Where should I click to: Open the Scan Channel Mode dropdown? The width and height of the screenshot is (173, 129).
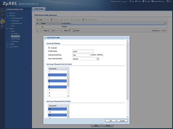pos(98,59)
